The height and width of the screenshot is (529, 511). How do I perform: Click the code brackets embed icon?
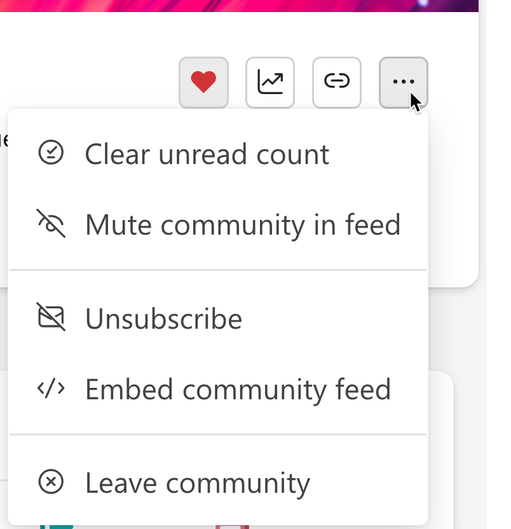[x=51, y=388]
